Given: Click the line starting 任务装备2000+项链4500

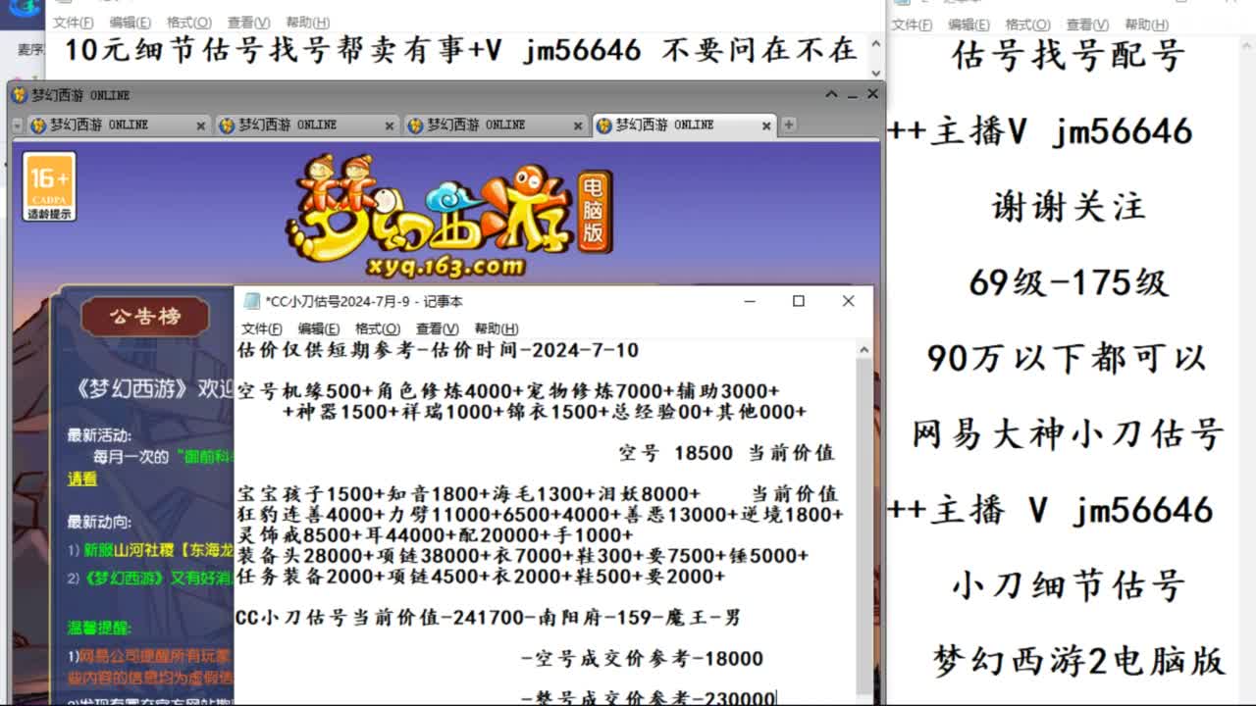Looking at the screenshot, I should [481, 577].
